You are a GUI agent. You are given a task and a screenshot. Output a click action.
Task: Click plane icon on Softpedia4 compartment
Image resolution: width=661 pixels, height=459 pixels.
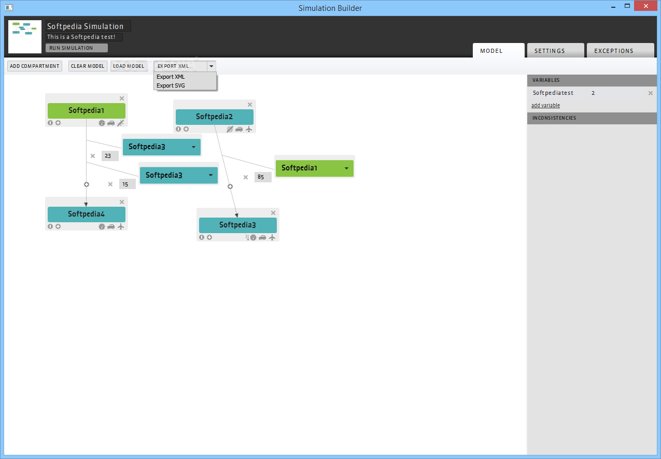coord(121,226)
